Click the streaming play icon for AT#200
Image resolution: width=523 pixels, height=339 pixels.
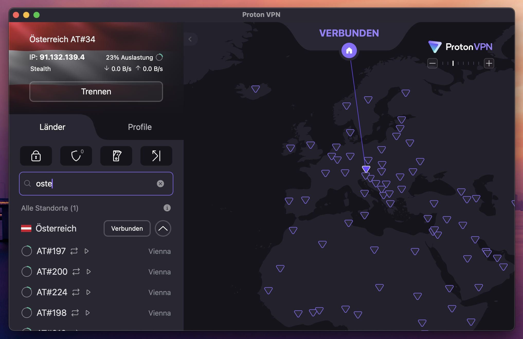pos(89,272)
